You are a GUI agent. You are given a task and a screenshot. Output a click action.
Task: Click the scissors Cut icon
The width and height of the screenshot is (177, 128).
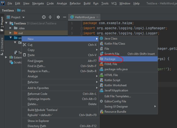click(x=25, y=45)
